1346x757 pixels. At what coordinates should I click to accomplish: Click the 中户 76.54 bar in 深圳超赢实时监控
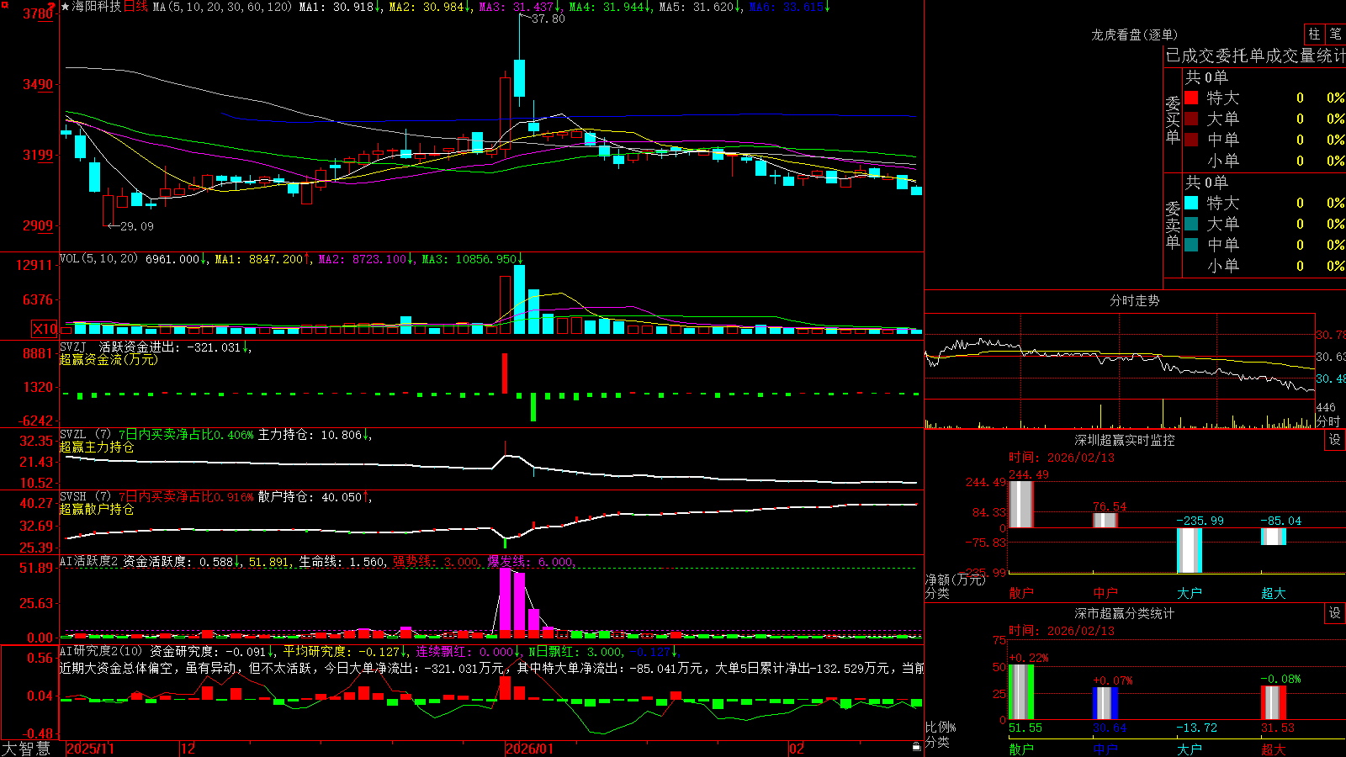pos(1105,521)
